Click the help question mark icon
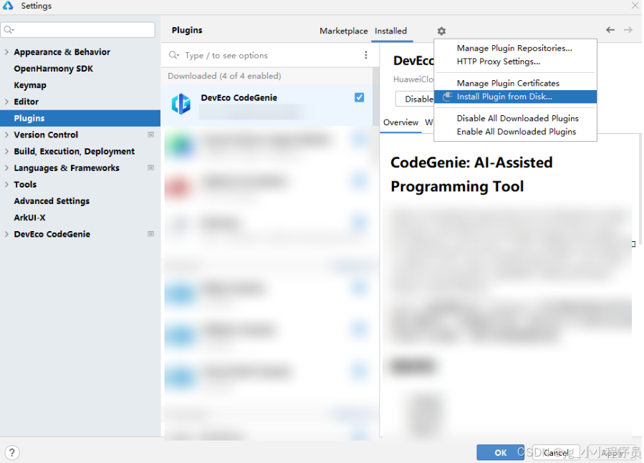The width and height of the screenshot is (644, 463). click(x=12, y=453)
